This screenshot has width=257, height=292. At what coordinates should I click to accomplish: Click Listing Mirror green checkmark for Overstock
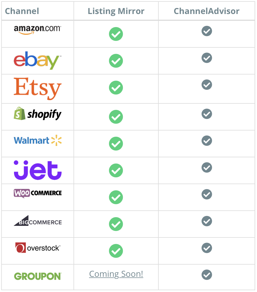116,251
